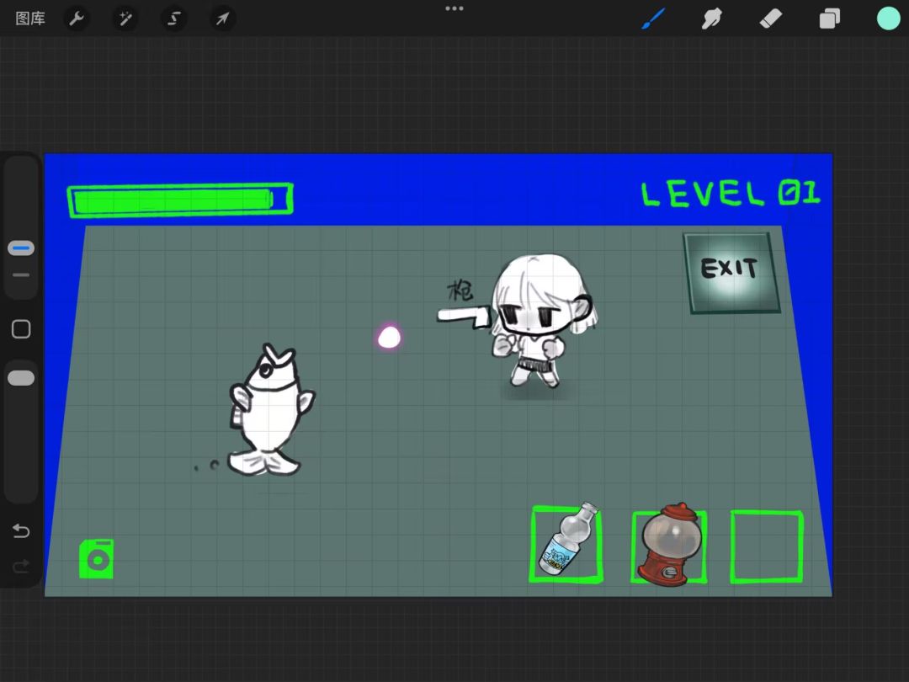Click the EXIT sign on the canvas
Image resolution: width=909 pixels, height=682 pixels.
pos(731,273)
